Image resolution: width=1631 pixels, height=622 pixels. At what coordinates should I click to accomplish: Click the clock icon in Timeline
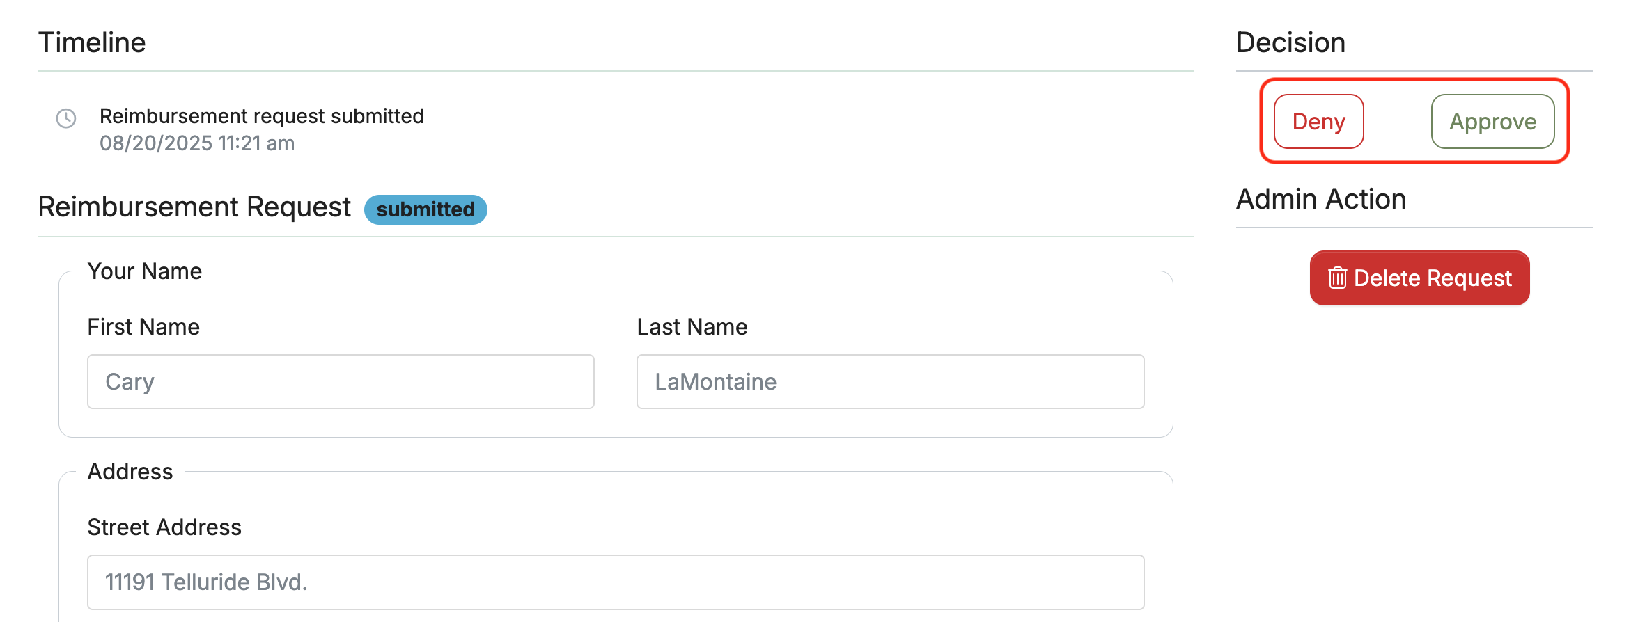[66, 118]
